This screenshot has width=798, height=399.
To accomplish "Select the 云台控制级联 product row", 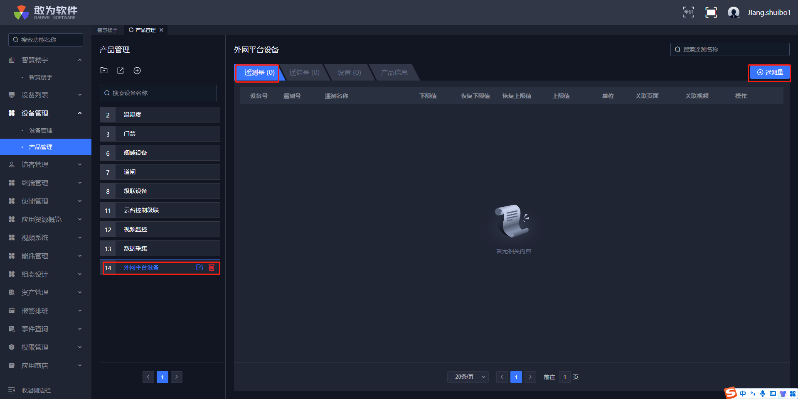I will (160, 210).
